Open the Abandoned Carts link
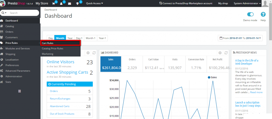 [59, 106]
